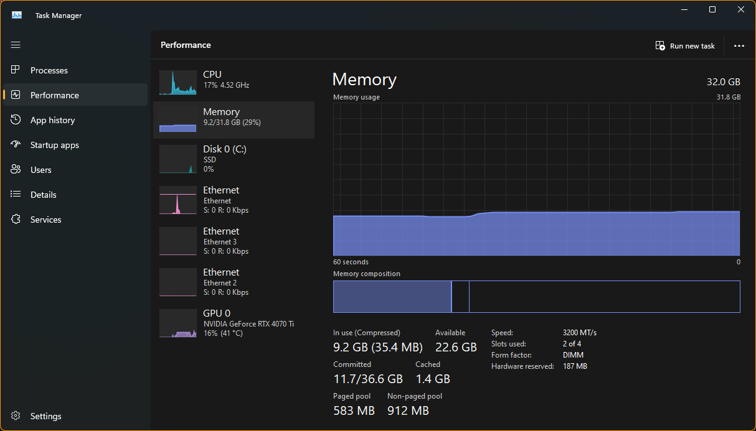
Task: Click Run new task button
Action: [685, 46]
